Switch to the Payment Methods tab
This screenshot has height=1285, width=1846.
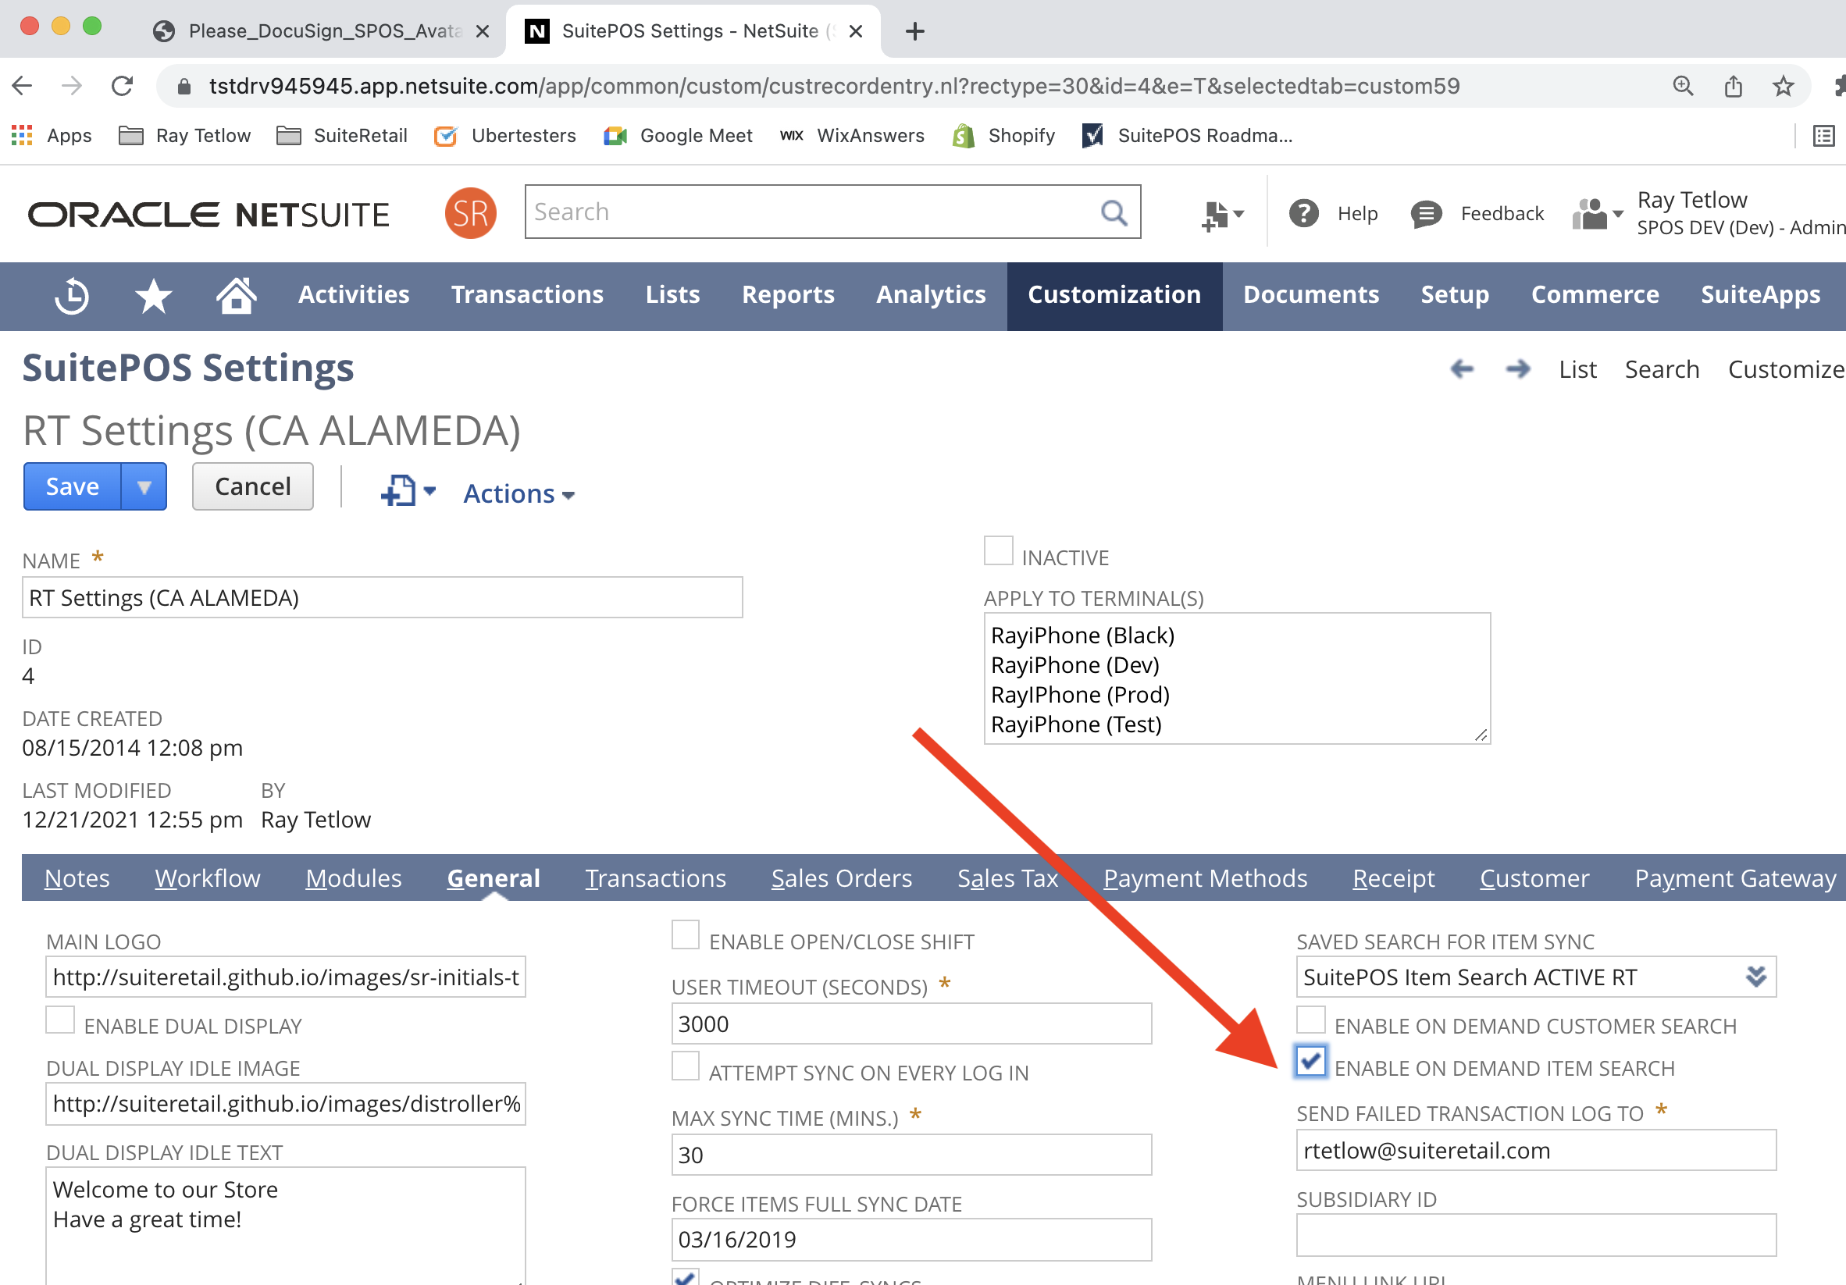click(1204, 879)
